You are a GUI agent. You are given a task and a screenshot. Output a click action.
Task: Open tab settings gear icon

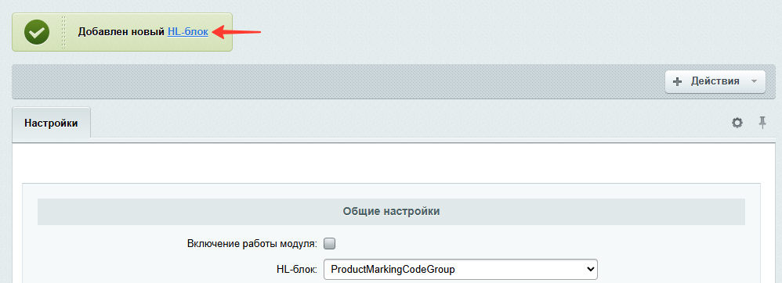pos(737,123)
